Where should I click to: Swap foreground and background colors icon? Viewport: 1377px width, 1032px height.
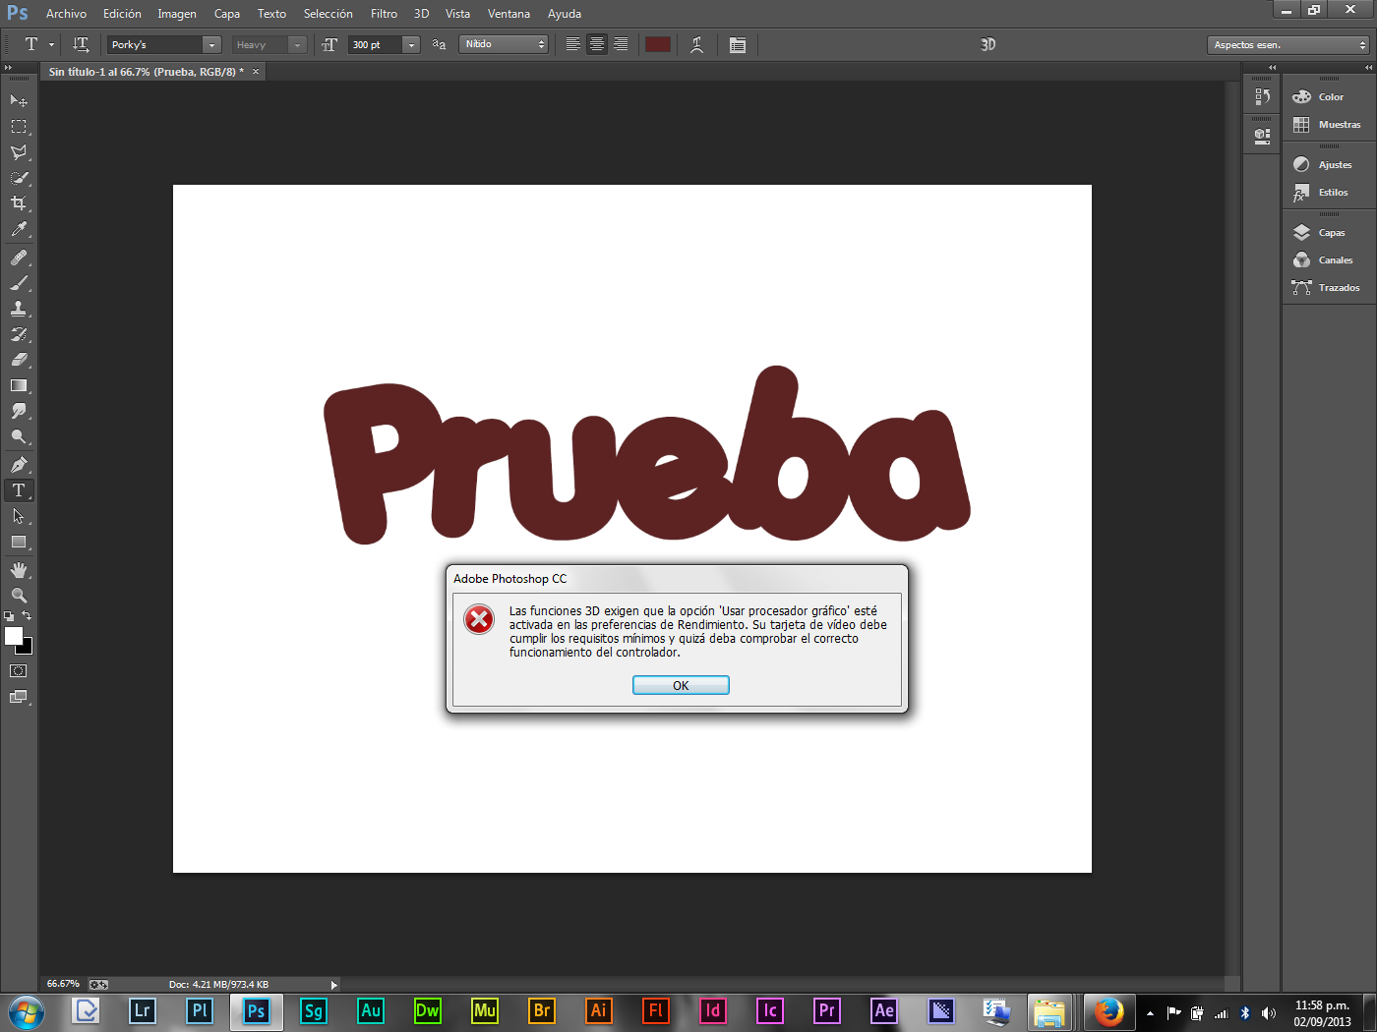(x=27, y=616)
